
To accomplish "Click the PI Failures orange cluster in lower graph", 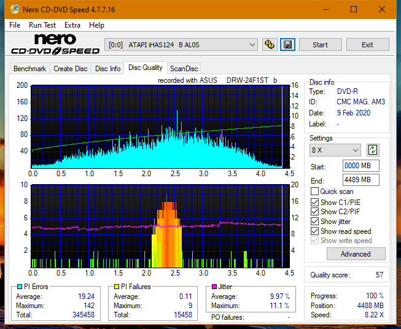I will point(168,230).
